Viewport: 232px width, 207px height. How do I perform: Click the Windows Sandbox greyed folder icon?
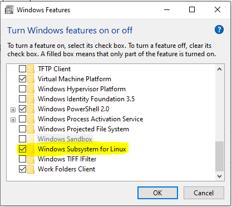(x=31, y=139)
